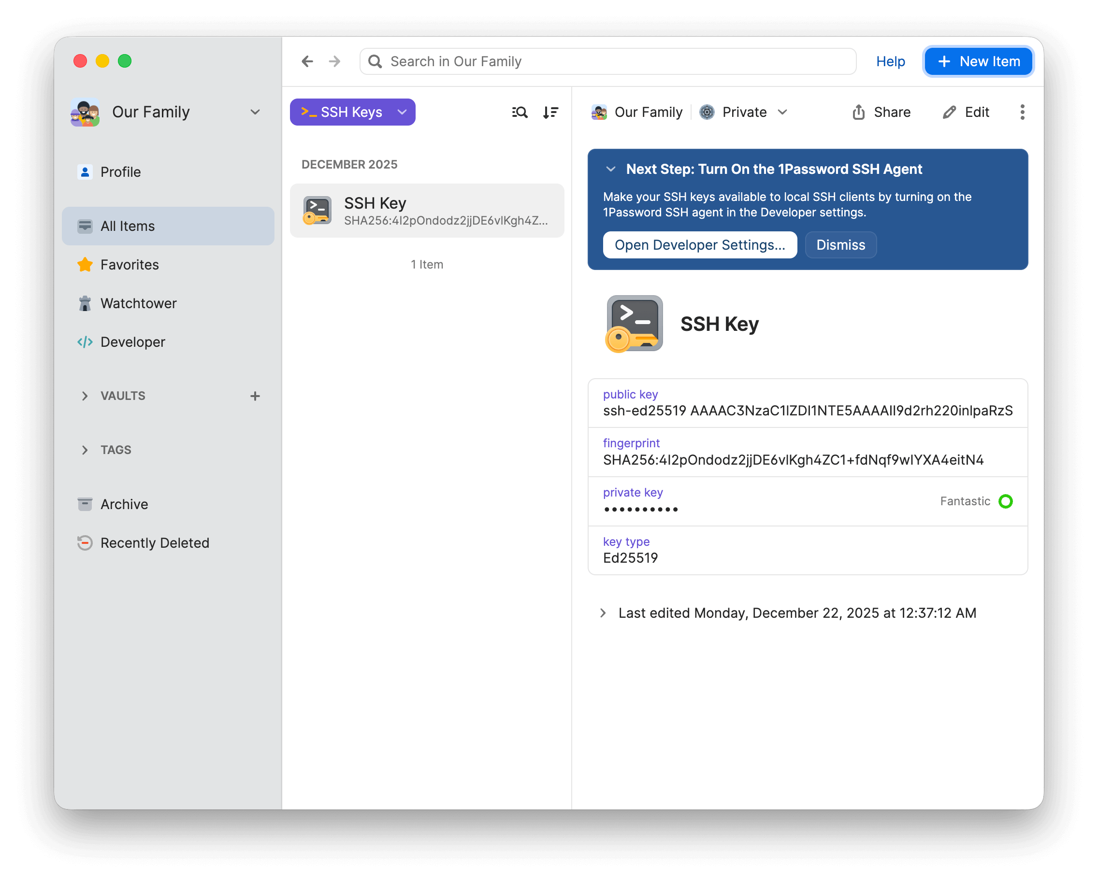This screenshot has height=881, width=1098.
Task: Select Favorites in the sidebar
Action: (x=130, y=265)
